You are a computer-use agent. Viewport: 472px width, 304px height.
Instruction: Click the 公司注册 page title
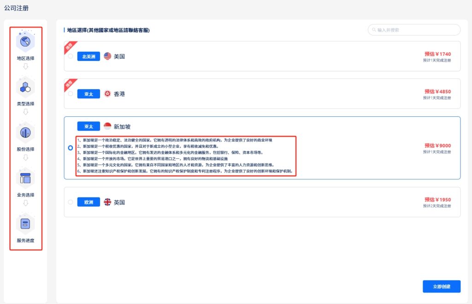(16, 8)
